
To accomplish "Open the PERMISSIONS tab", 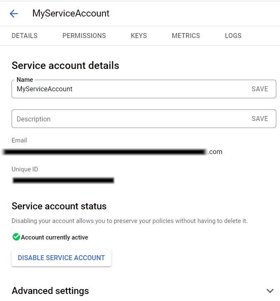I will tap(84, 36).
